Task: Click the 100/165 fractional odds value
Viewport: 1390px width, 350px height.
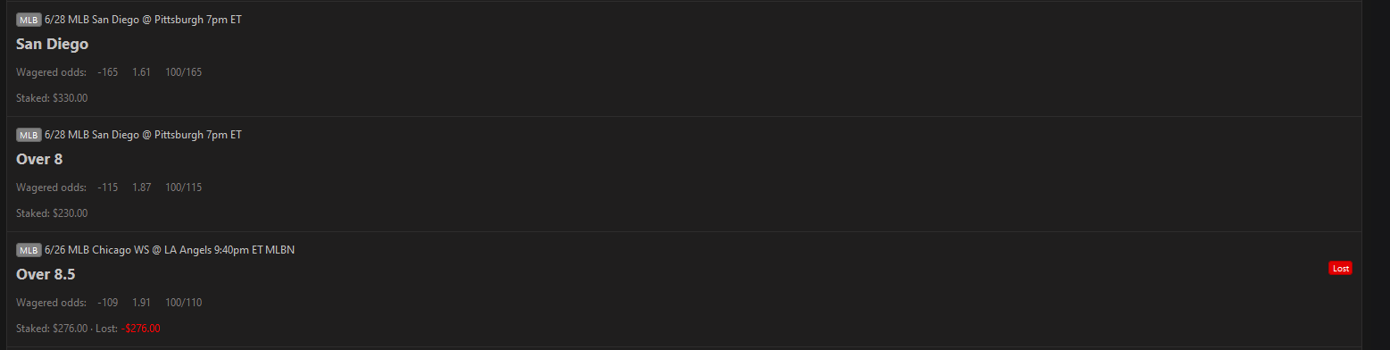Action: click(x=183, y=72)
